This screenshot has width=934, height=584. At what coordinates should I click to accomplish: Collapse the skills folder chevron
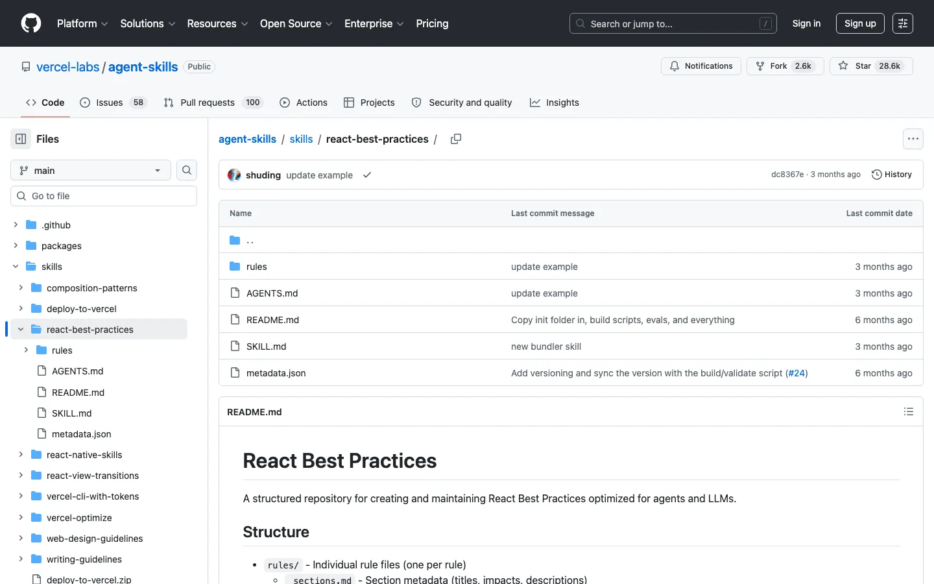16,266
